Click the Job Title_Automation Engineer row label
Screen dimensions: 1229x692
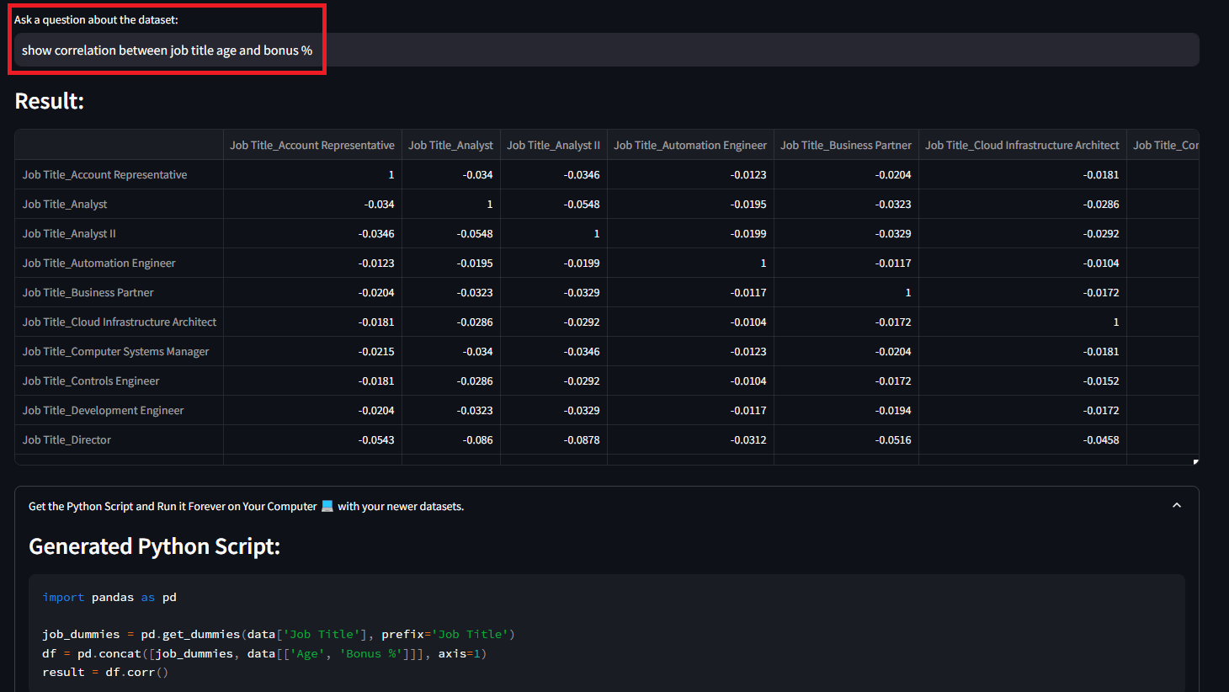pyautogui.click(x=119, y=263)
